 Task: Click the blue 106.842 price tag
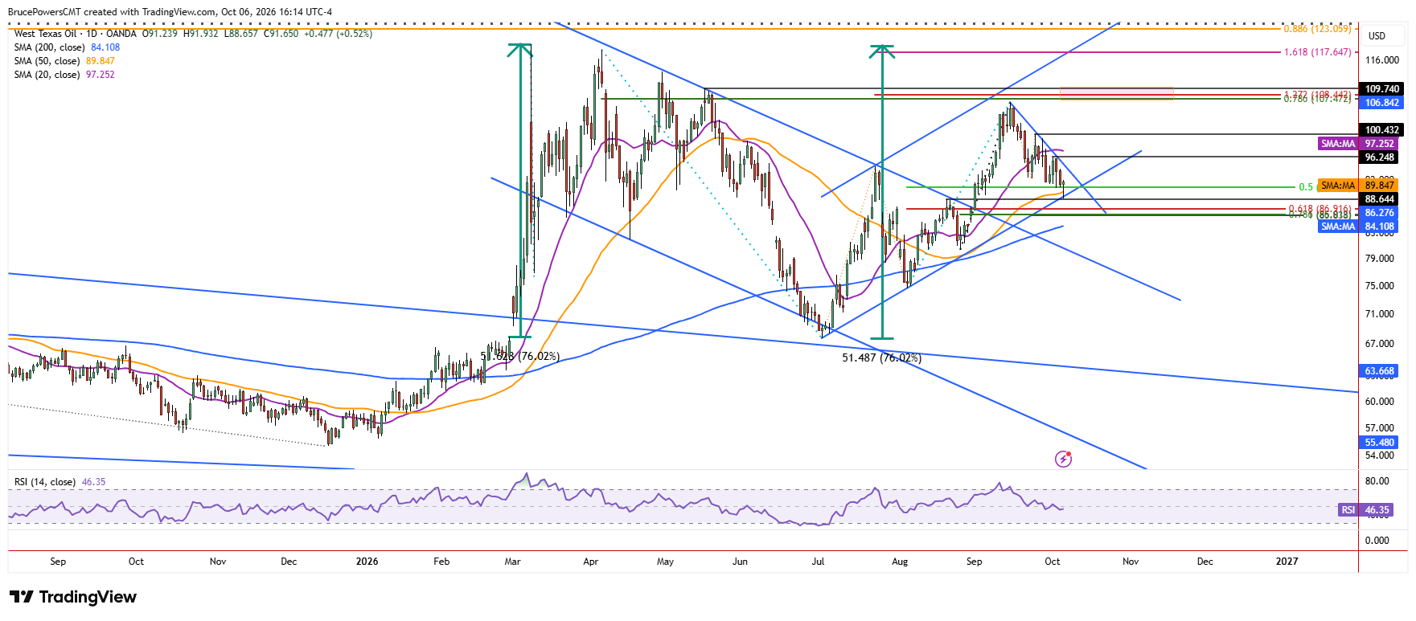click(1381, 103)
